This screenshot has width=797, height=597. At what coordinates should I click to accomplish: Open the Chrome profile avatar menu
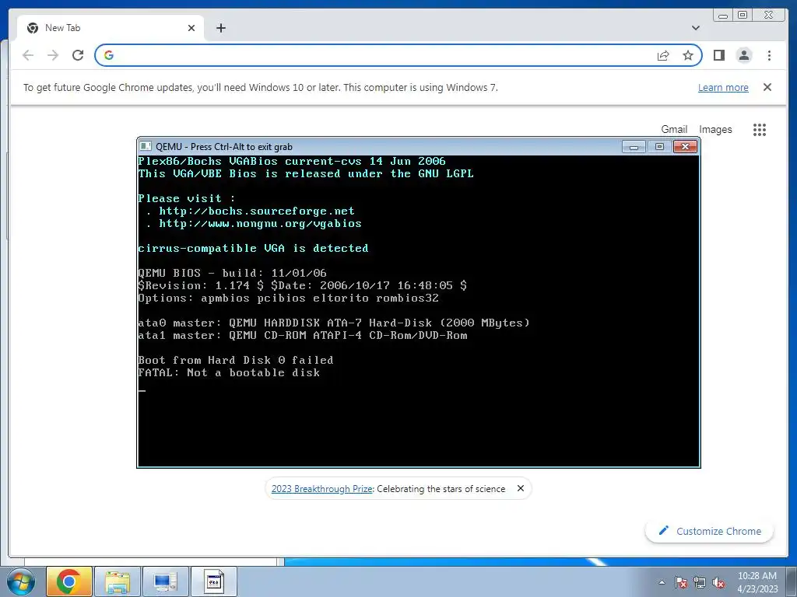click(744, 55)
